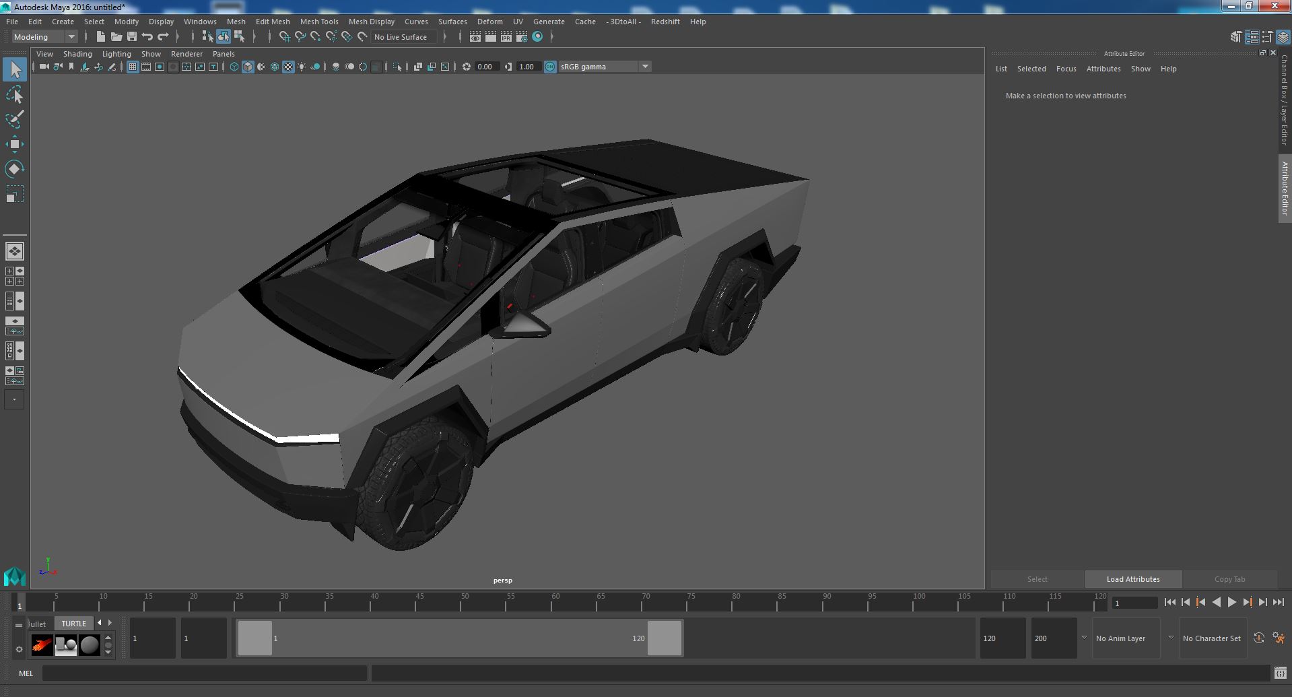Open the Attribute Editor side tab
The width and height of the screenshot is (1292, 697).
tap(1285, 189)
